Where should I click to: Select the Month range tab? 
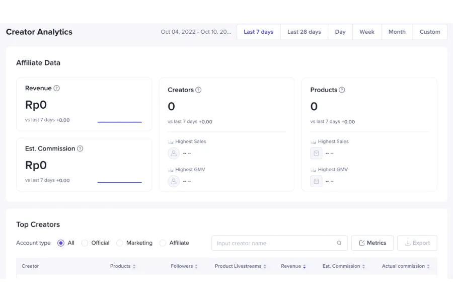pyautogui.click(x=397, y=32)
